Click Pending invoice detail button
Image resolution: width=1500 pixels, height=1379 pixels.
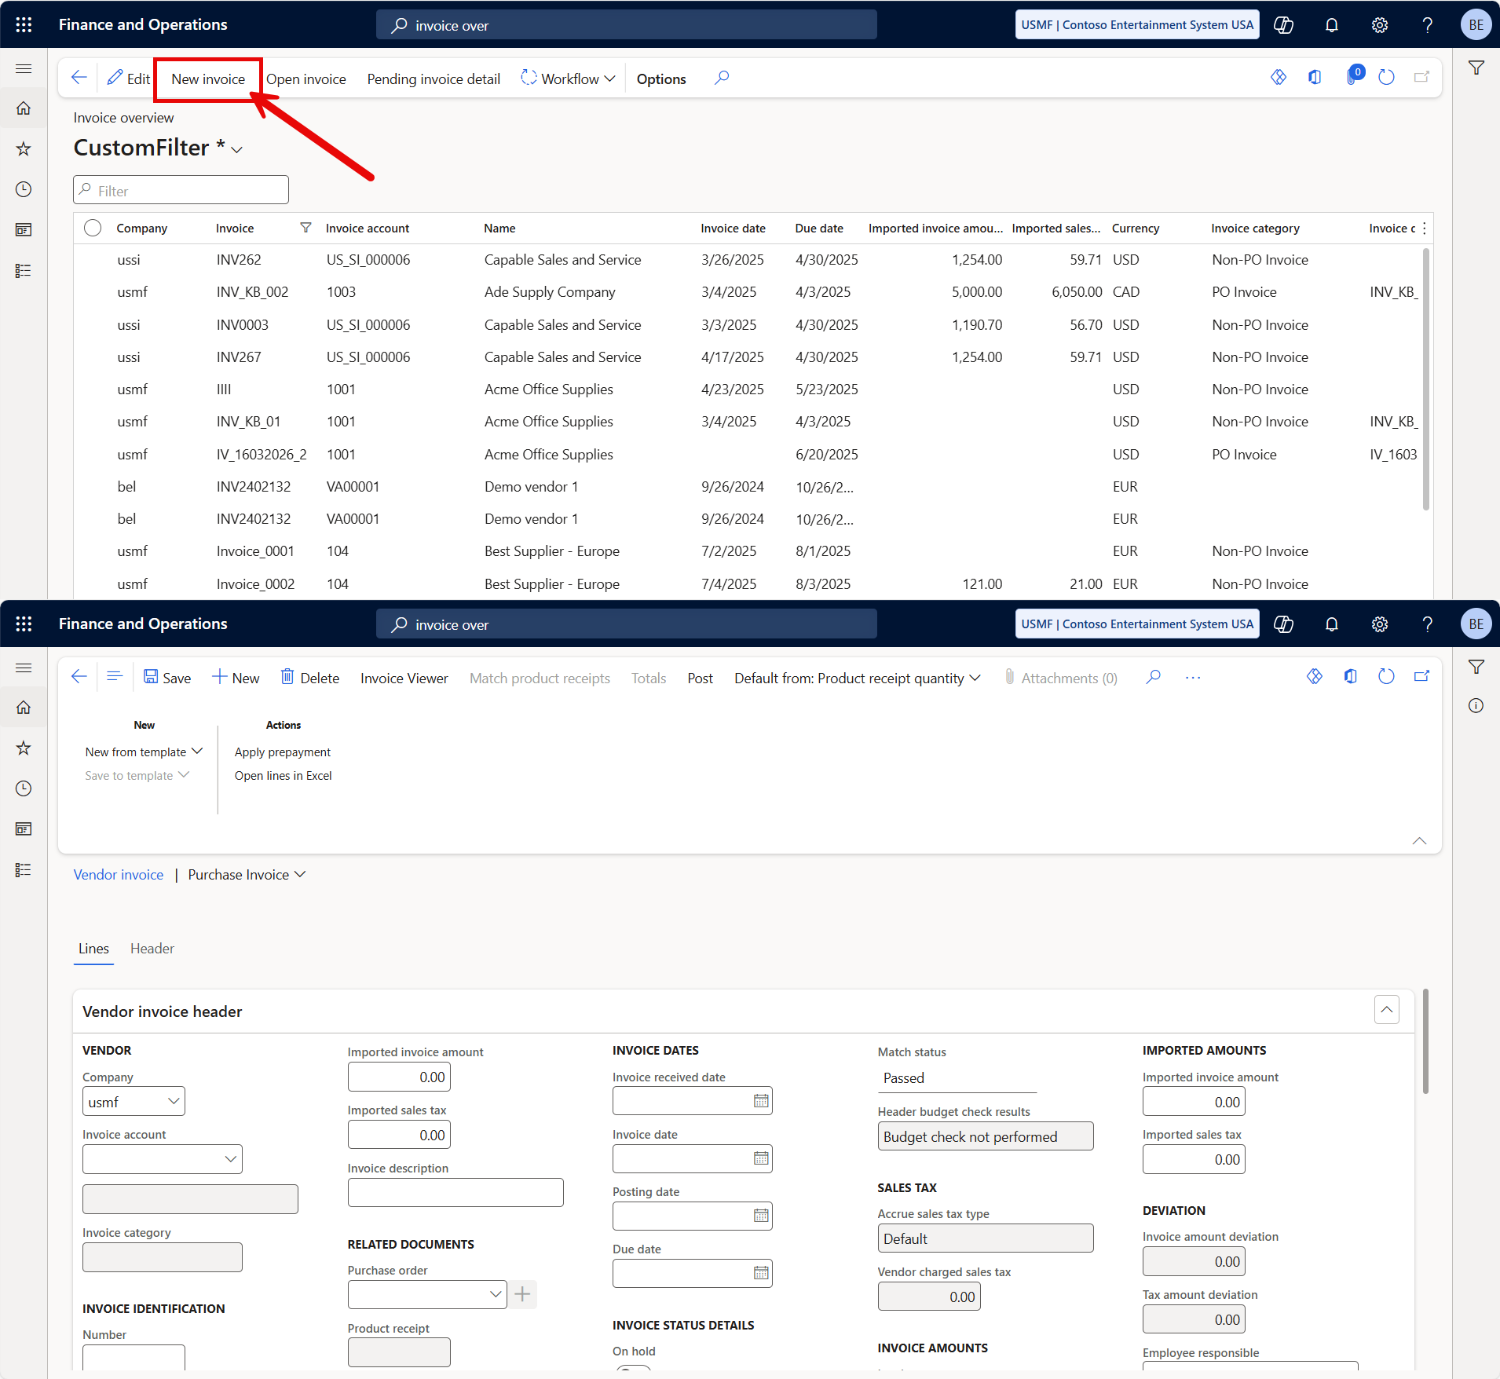pyautogui.click(x=434, y=79)
